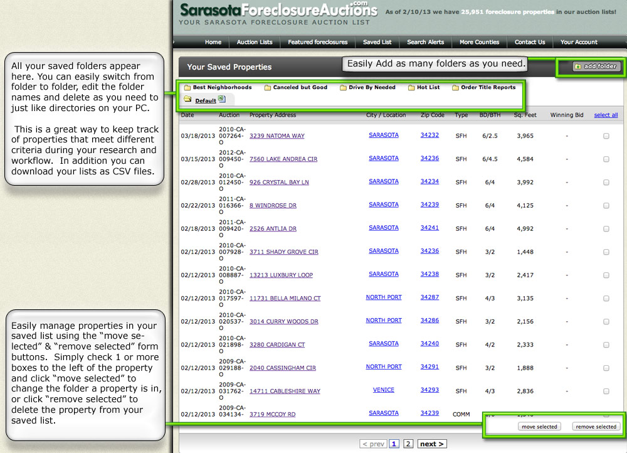Open the Best Neighborhoods folder icon

click(187, 88)
